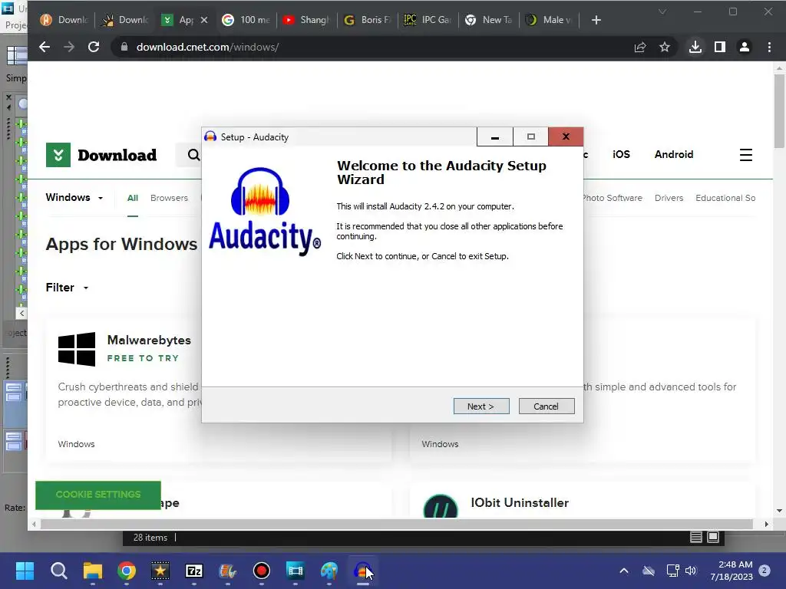Image resolution: width=786 pixels, height=589 pixels.
Task: Open the Paint app in taskbar
Action: (329, 571)
